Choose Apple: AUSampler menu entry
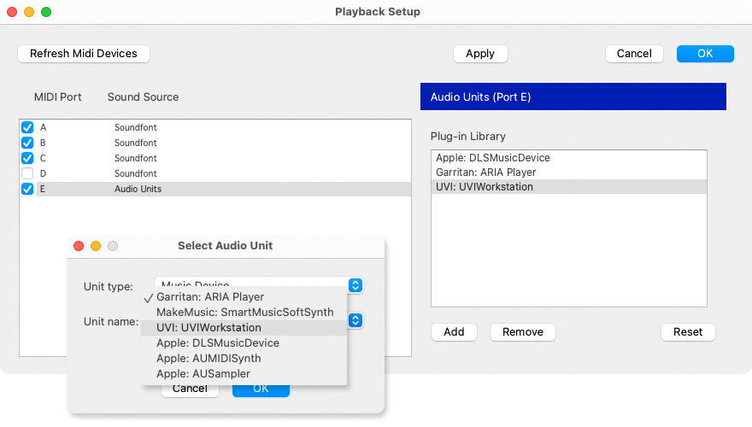 pos(244,374)
